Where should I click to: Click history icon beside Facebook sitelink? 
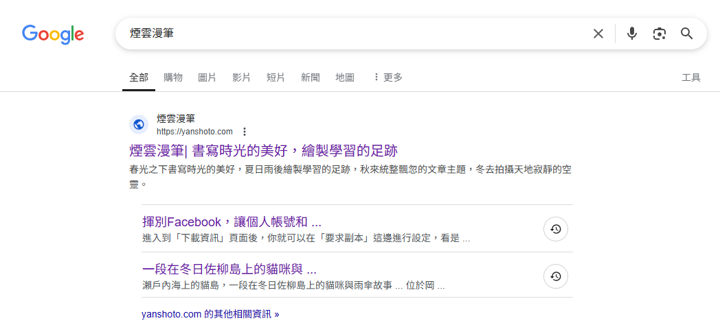point(556,229)
